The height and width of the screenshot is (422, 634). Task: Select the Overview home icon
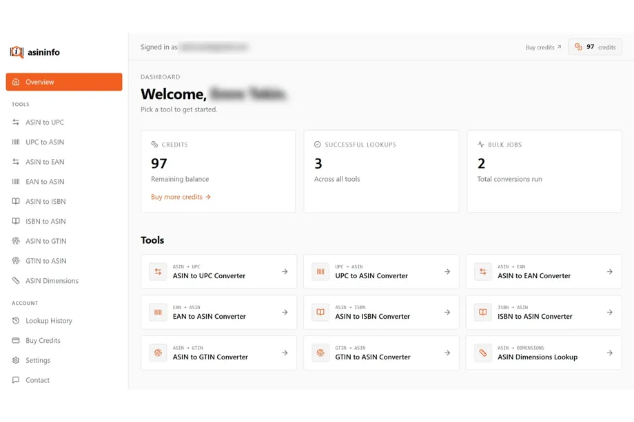point(16,82)
